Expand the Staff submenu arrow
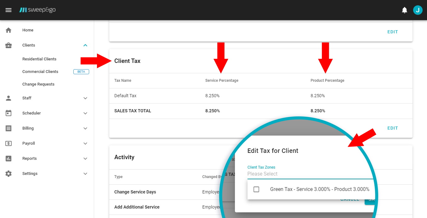Image resolution: width=427 pixels, height=218 pixels. 85,98
